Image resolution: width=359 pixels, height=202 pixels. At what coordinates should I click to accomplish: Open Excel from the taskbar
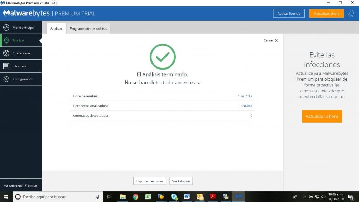pyautogui.click(x=148, y=197)
